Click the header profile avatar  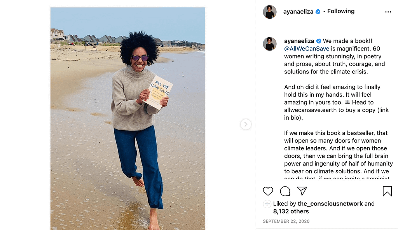pyautogui.click(x=270, y=12)
